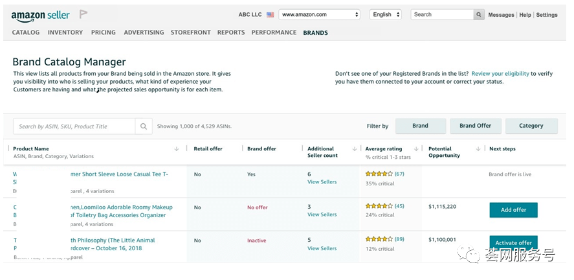Open the PRICING menu
Screen dimensions: 574x280
pos(104,32)
